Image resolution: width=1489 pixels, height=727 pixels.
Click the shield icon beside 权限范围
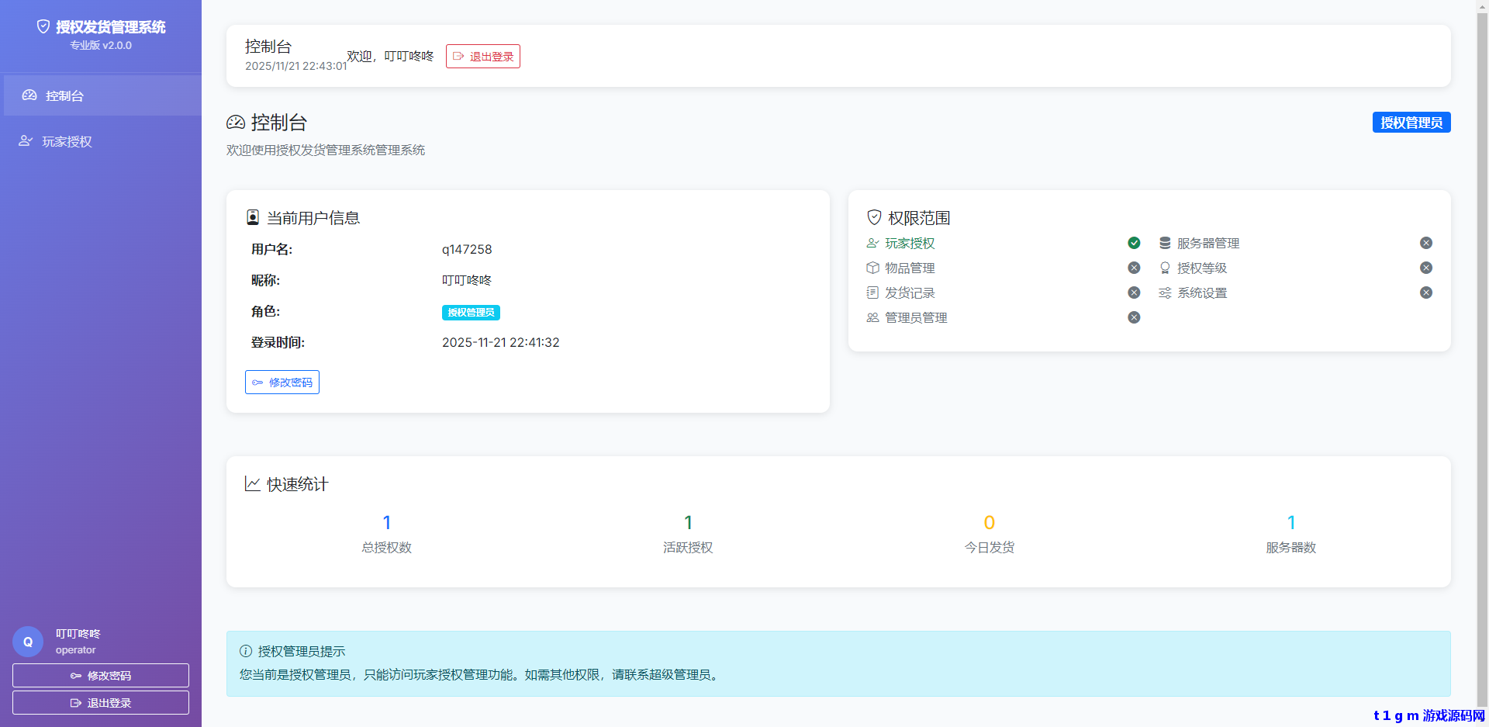point(874,217)
